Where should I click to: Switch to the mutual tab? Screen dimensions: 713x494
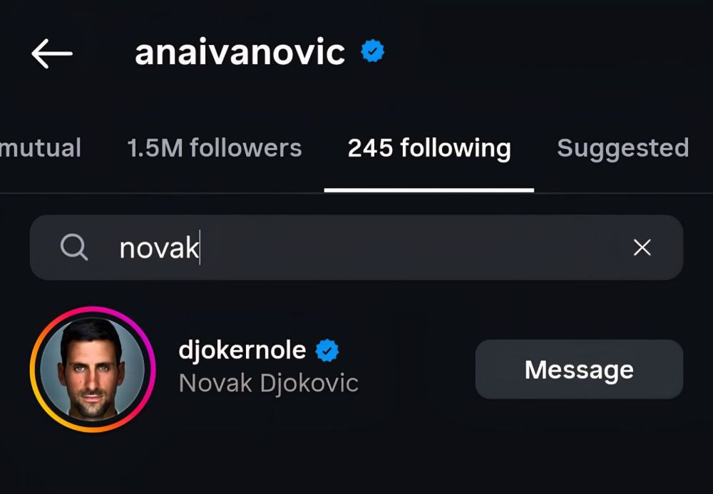coord(41,148)
